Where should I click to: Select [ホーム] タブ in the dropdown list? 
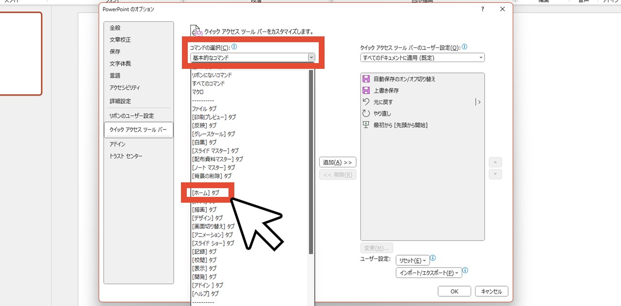click(x=206, y=193)
